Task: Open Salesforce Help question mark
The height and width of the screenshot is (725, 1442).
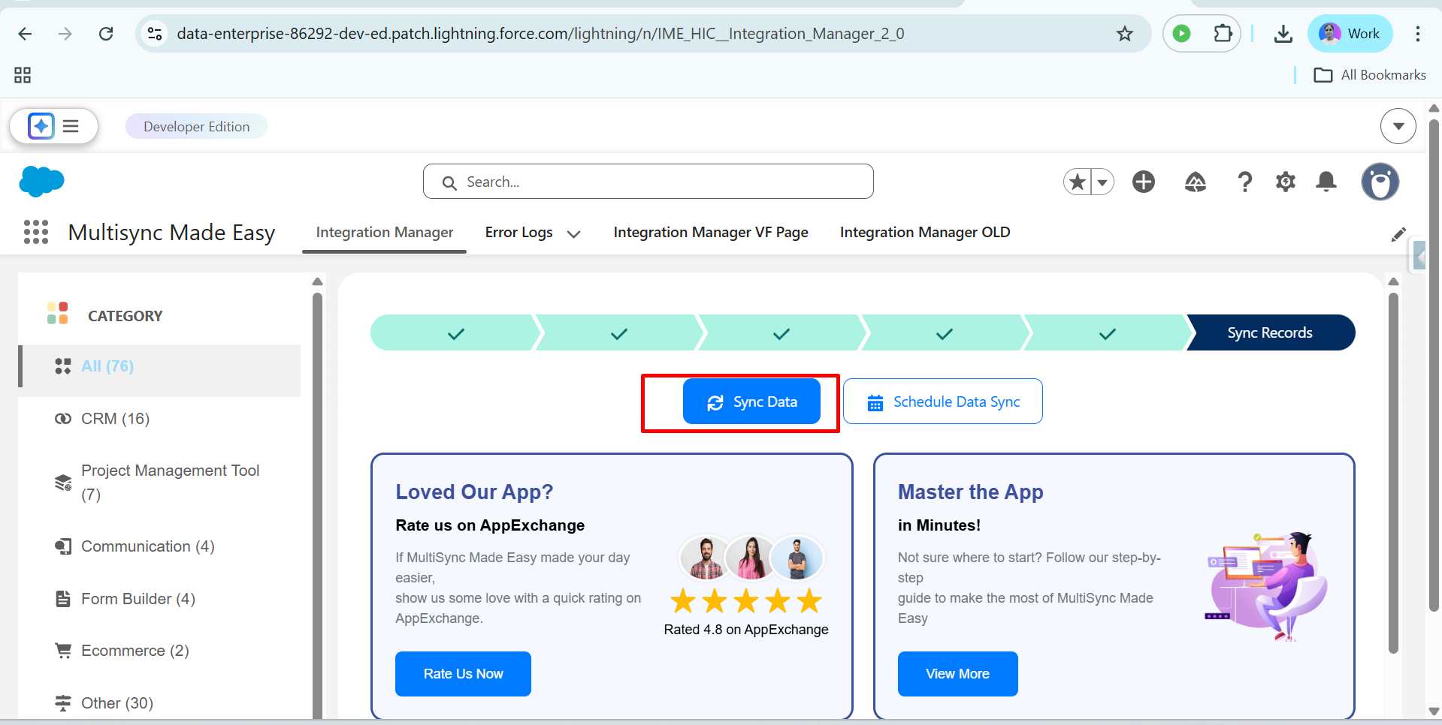Action: click(x=1244, y=182)
